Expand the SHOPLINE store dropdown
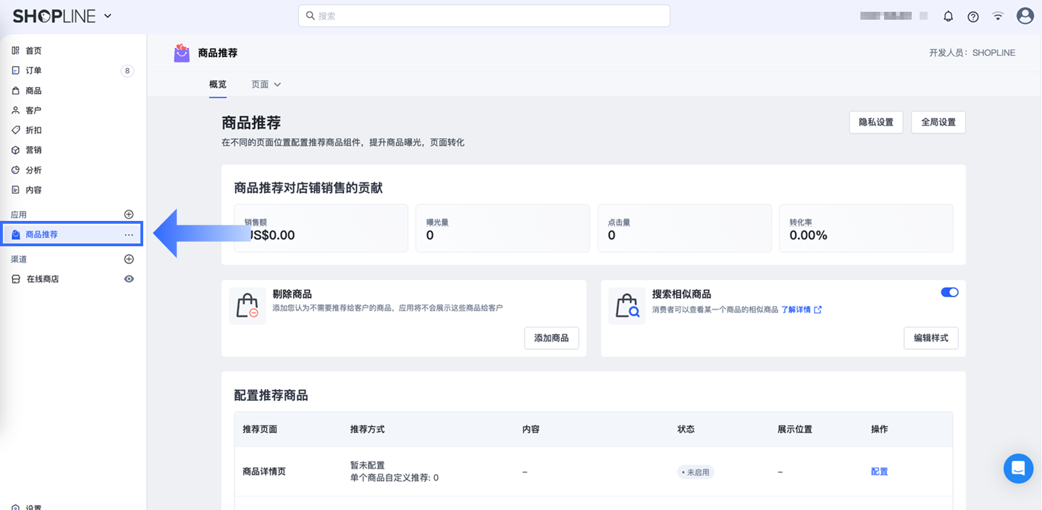The image size is (1042, 510). click(x=108, y=16)
